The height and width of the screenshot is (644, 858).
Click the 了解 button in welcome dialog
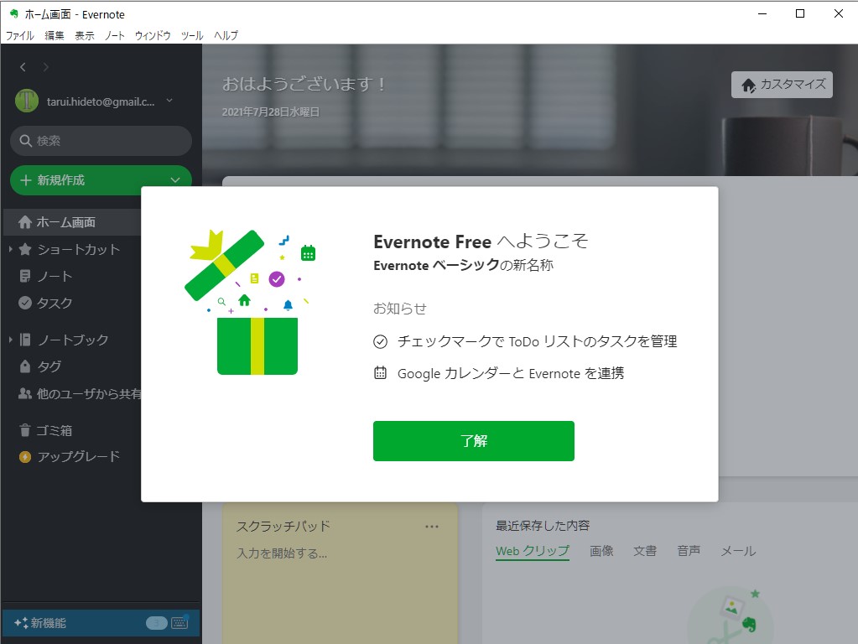(x=473, y=440)
